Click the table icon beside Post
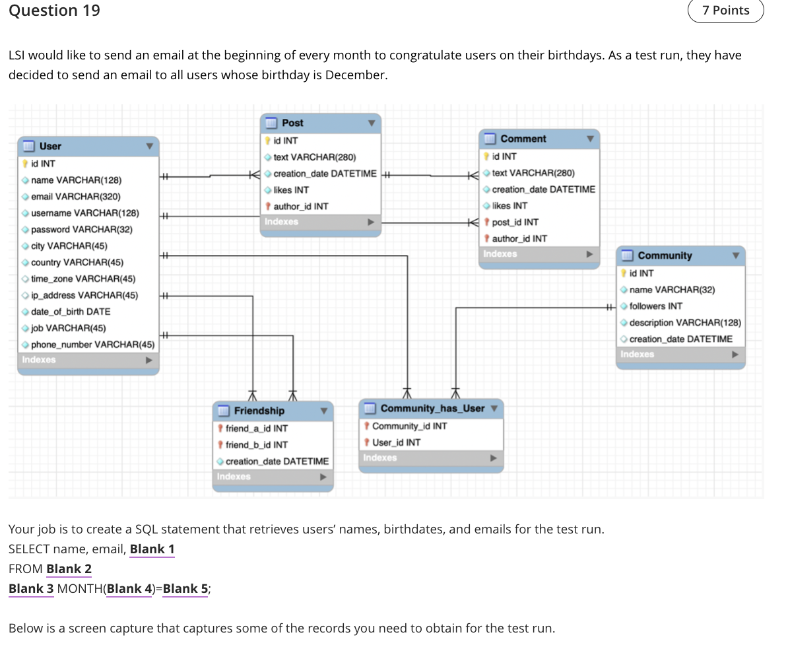The width and height of the screenshot is (788, 651). (271, 123)
